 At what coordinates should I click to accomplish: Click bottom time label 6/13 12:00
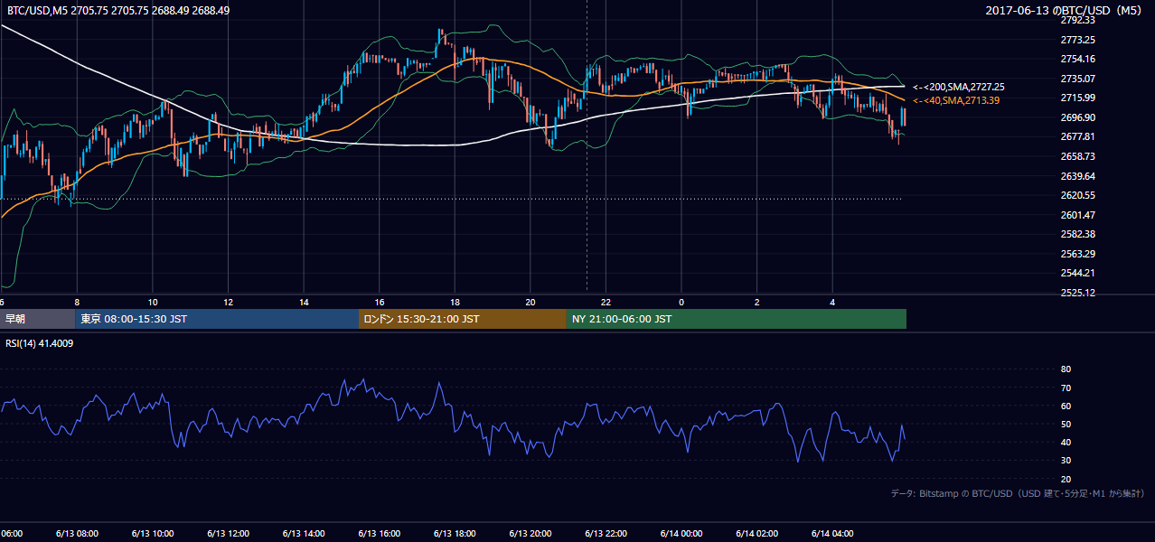pos(228,534)
